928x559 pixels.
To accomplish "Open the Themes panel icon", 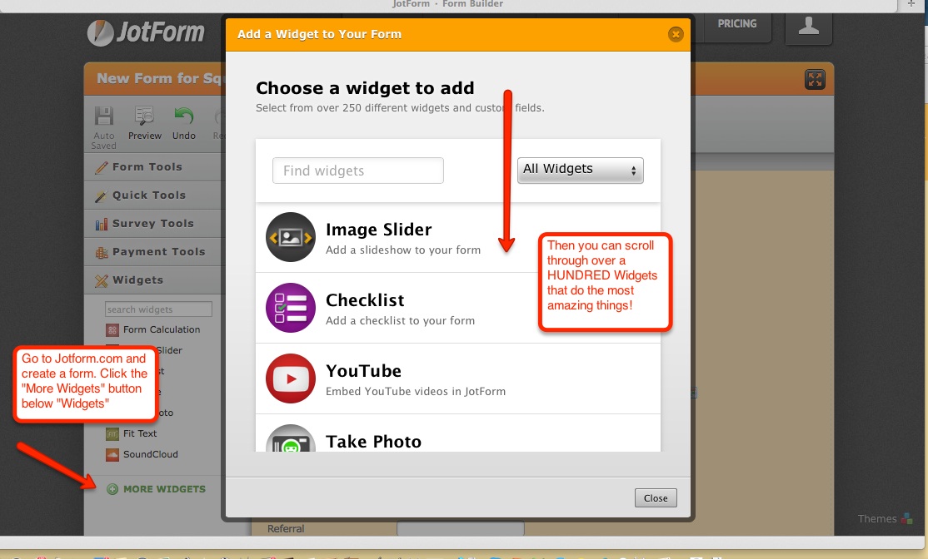I will 906,519.
